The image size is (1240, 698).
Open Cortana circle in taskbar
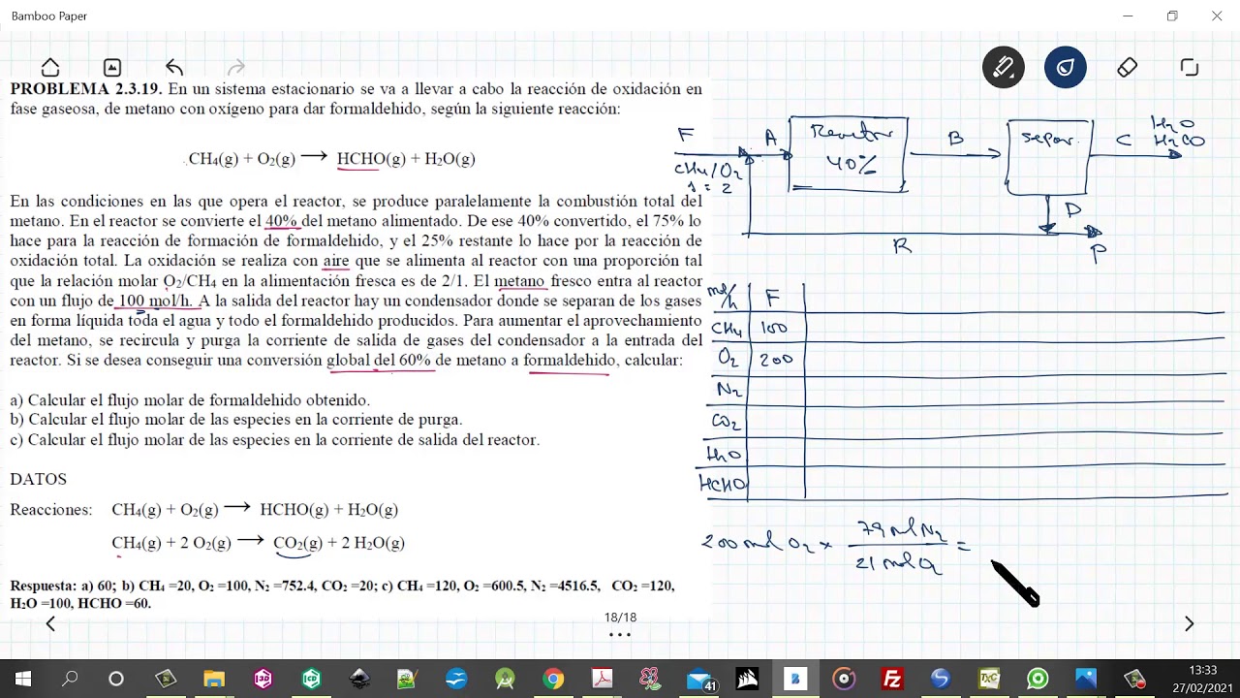click(116, 679)
